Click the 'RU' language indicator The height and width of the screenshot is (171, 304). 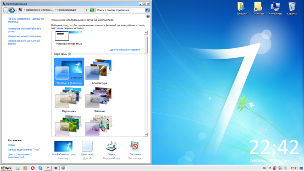(x=264, y=168)
